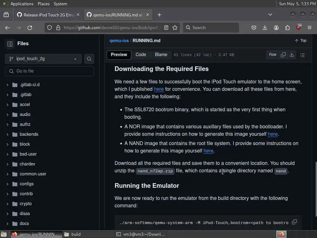Click the Firefox Search box
The width and height of the screenshot is (317, 238).
click(x=211, y=28)
